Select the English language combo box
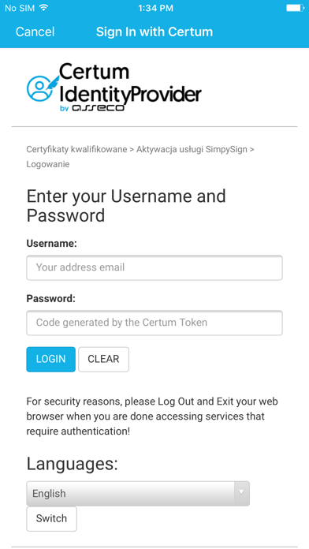The width and height of the screenshot is (309, 549). point(138,493)
